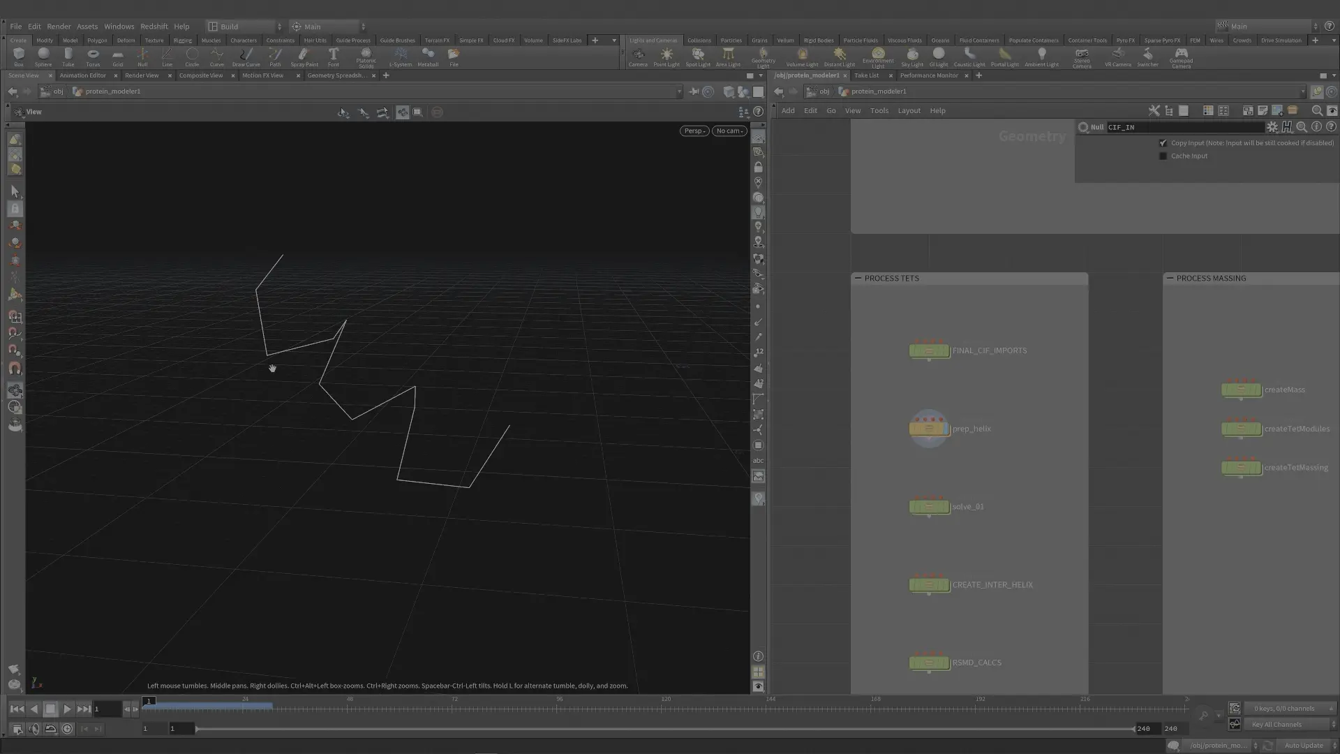Select the Torus shelf tool
Image resolution: width=1340 pixels, height=754 pixels.
coord(93,57)
